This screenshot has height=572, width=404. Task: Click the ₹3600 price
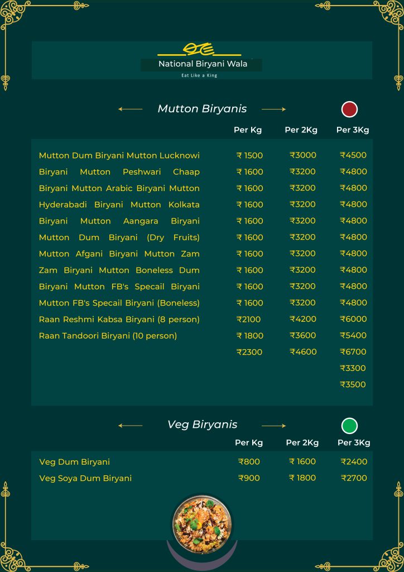tap(303, 336)
